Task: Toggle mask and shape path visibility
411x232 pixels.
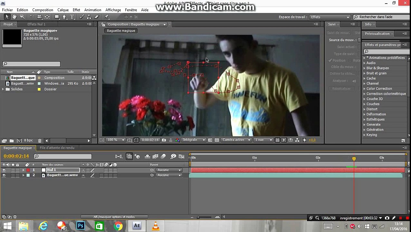Action: pyautogui.click(x=136, y=140)
